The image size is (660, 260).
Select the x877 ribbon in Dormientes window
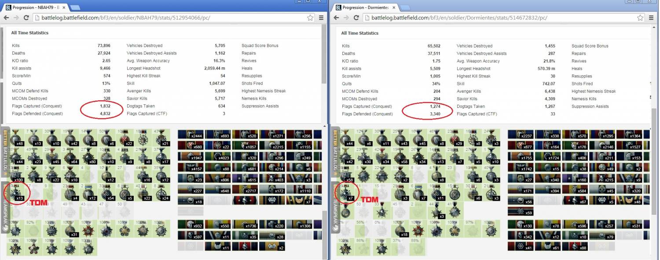521,145
